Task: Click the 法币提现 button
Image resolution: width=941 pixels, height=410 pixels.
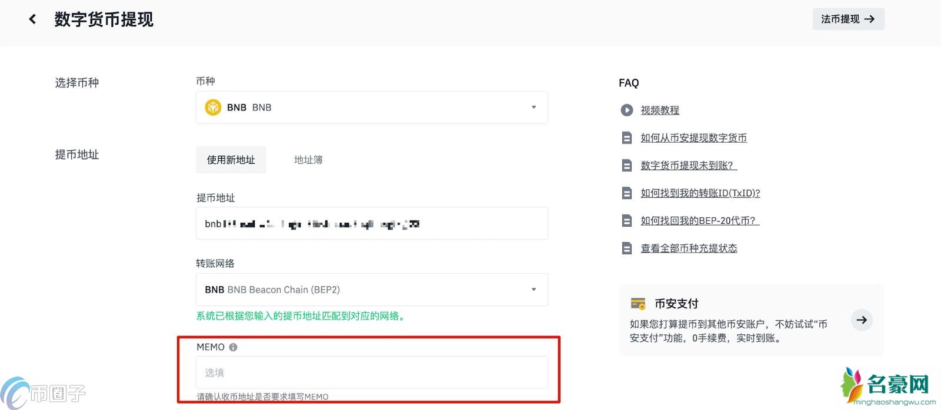Action: click(x=848, y=19)
